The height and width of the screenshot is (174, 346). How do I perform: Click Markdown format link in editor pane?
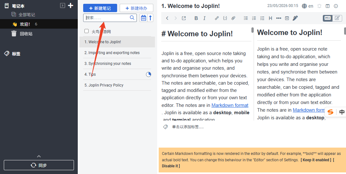[x=230, y=105]
